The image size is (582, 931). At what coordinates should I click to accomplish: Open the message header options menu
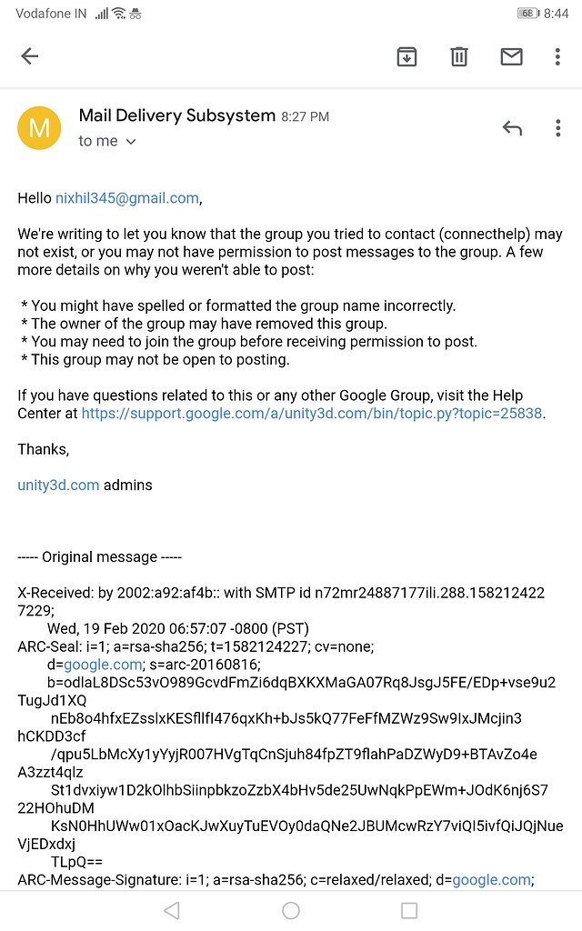(557, 128)
